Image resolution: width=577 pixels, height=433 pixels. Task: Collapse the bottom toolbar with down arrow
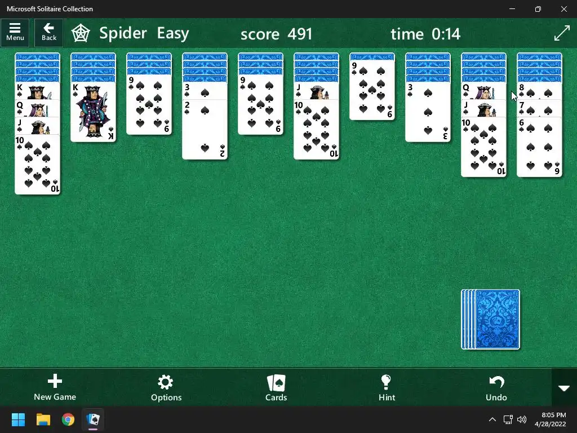point(563,388)
